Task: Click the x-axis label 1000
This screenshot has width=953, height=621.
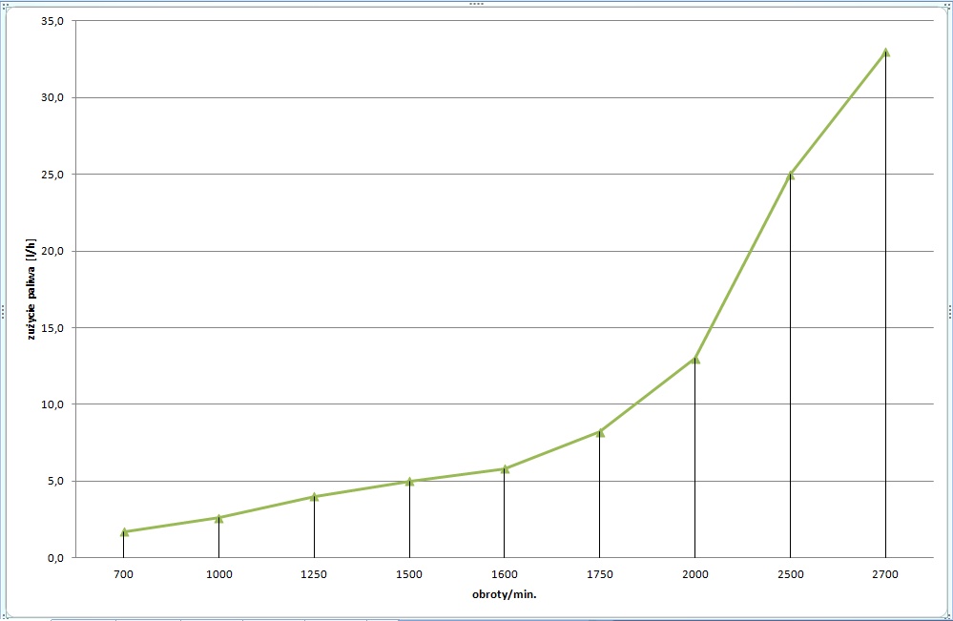Action: [x=218, y=574]
